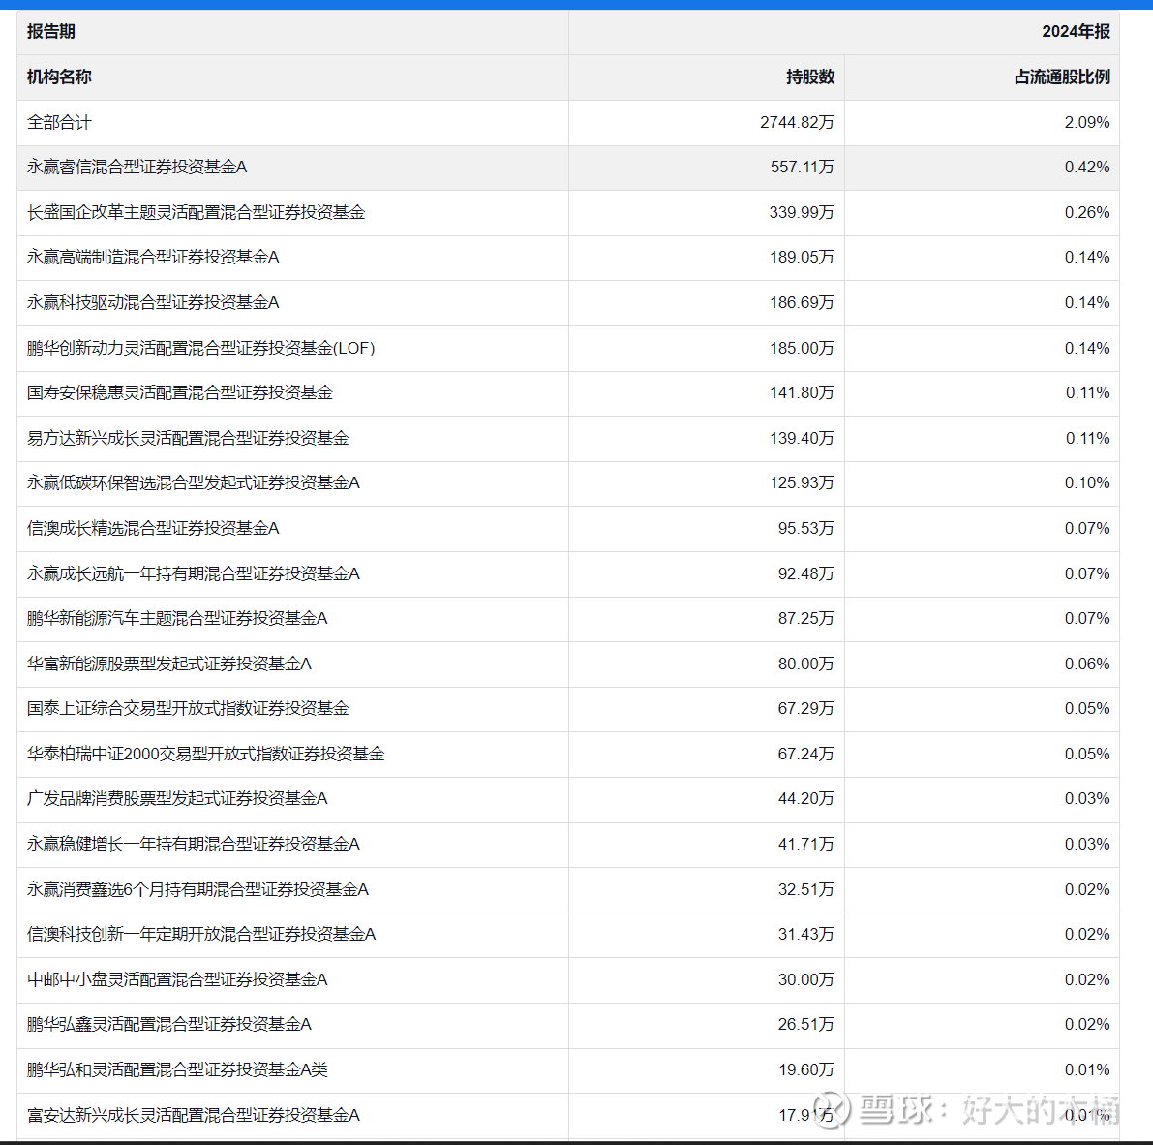Click the holdings value 30.00万
This screenshot has height=1145, width=1153.
[x=806, y=980]
